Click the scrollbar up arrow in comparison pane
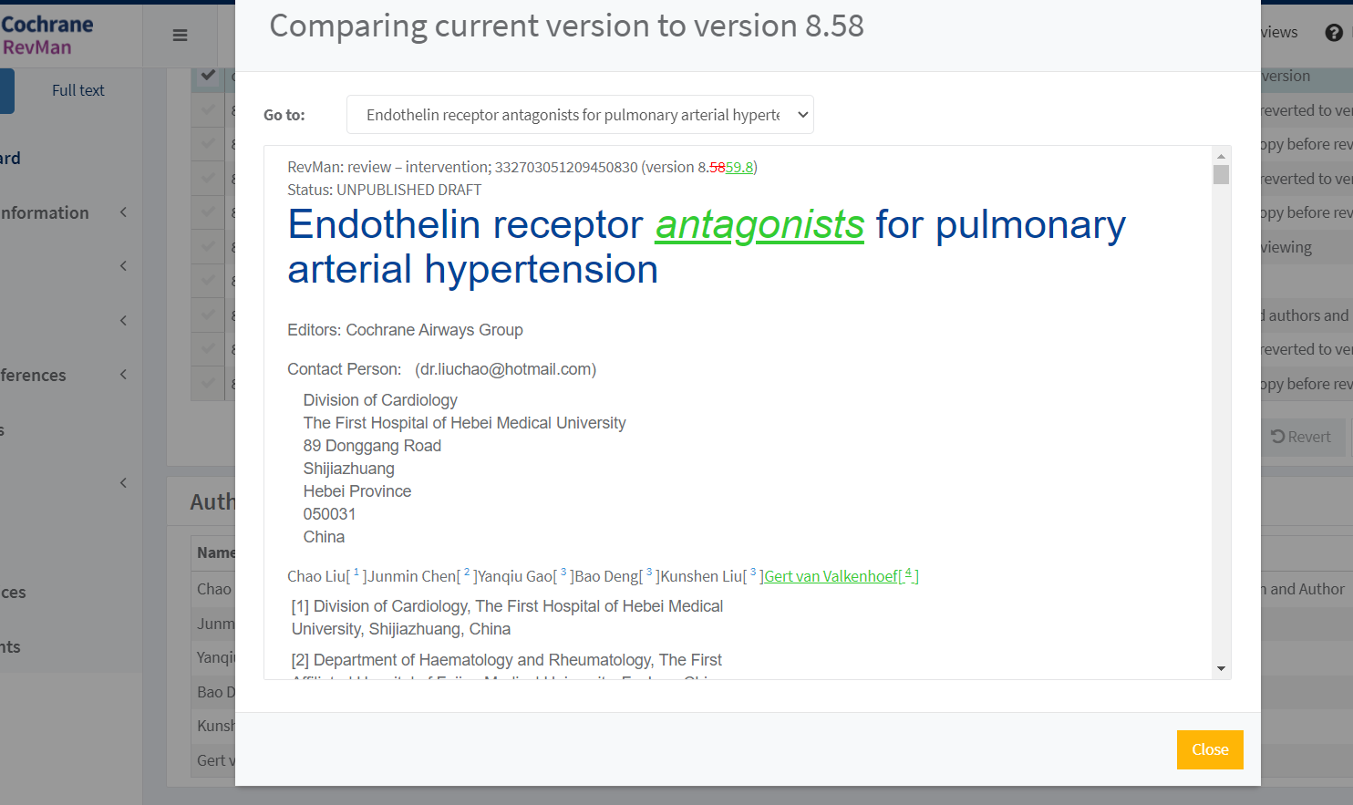Screen dimensions: 1353x805 pos(1221,156)
